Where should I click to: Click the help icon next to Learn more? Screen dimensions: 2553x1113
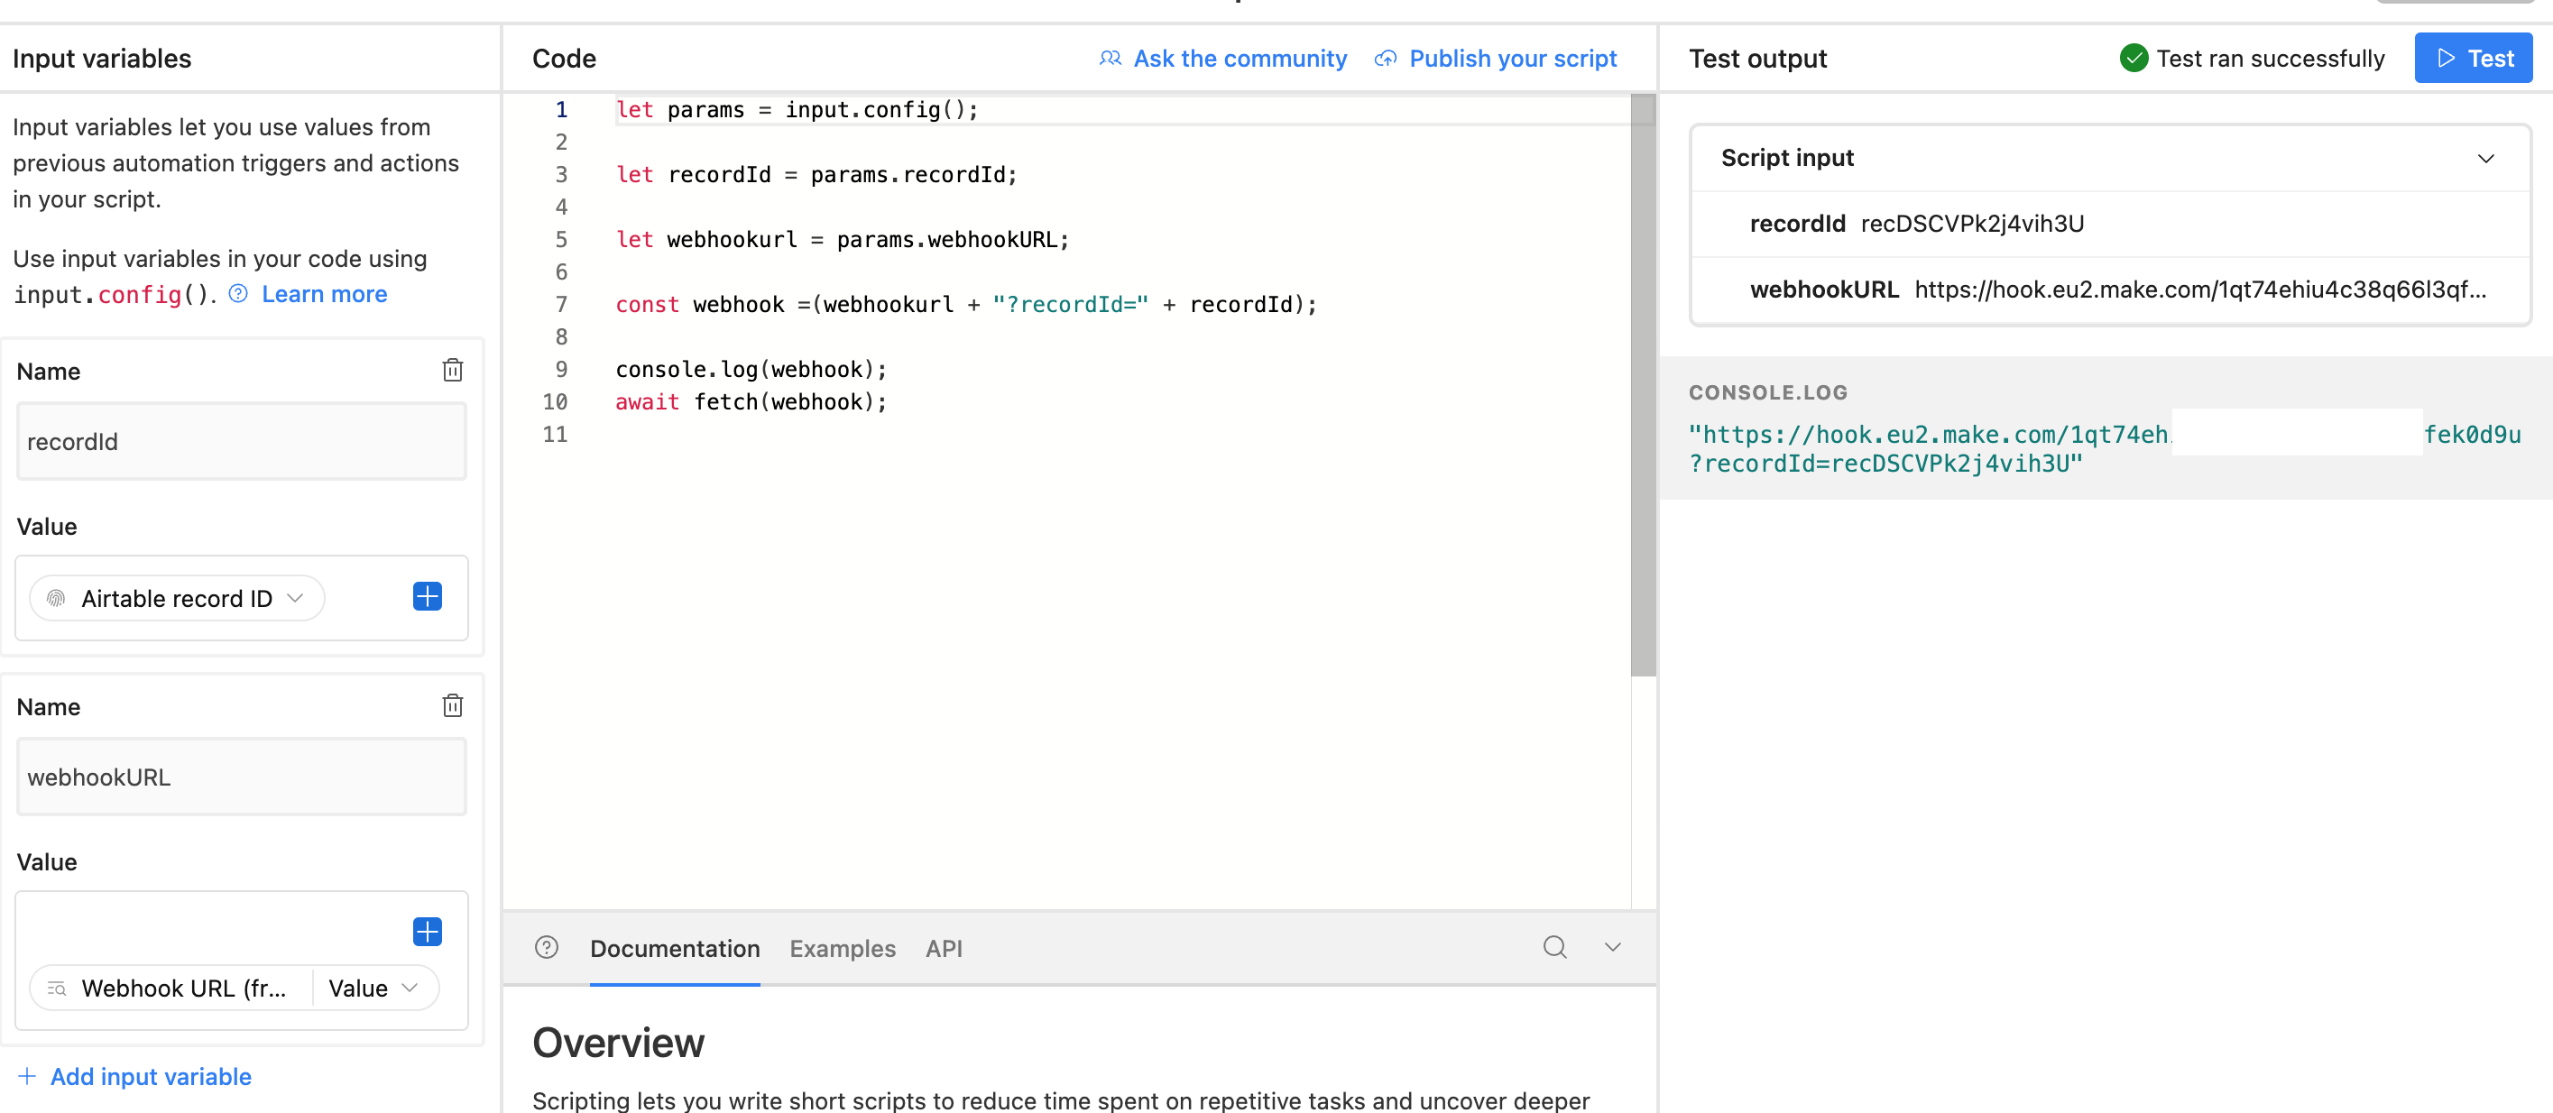click(238, 293)
